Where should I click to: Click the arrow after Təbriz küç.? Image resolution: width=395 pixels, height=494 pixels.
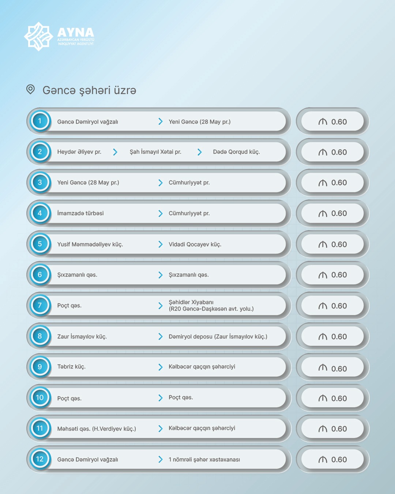160,367
